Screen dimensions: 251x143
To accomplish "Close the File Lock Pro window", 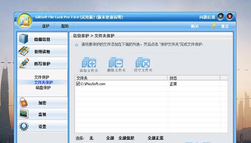I will pos(230,17).
